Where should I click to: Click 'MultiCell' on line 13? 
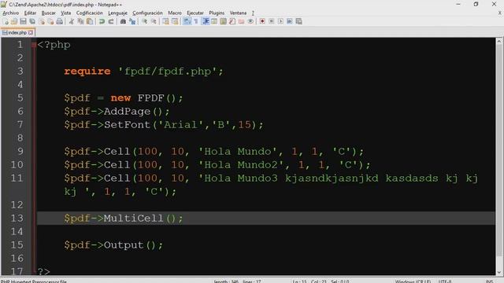coord(134,219)
